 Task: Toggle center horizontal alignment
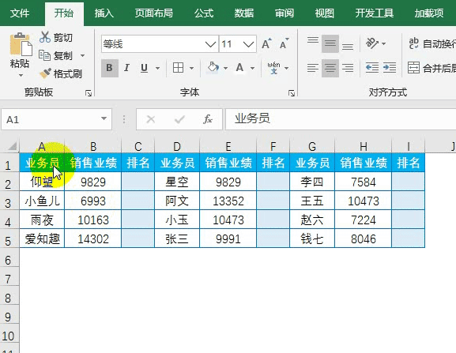[330, 68]
